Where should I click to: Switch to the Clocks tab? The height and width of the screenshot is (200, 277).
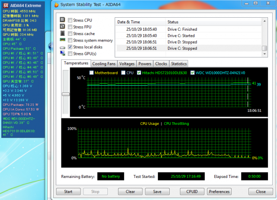pyautogui.click(x=161, y=63)
